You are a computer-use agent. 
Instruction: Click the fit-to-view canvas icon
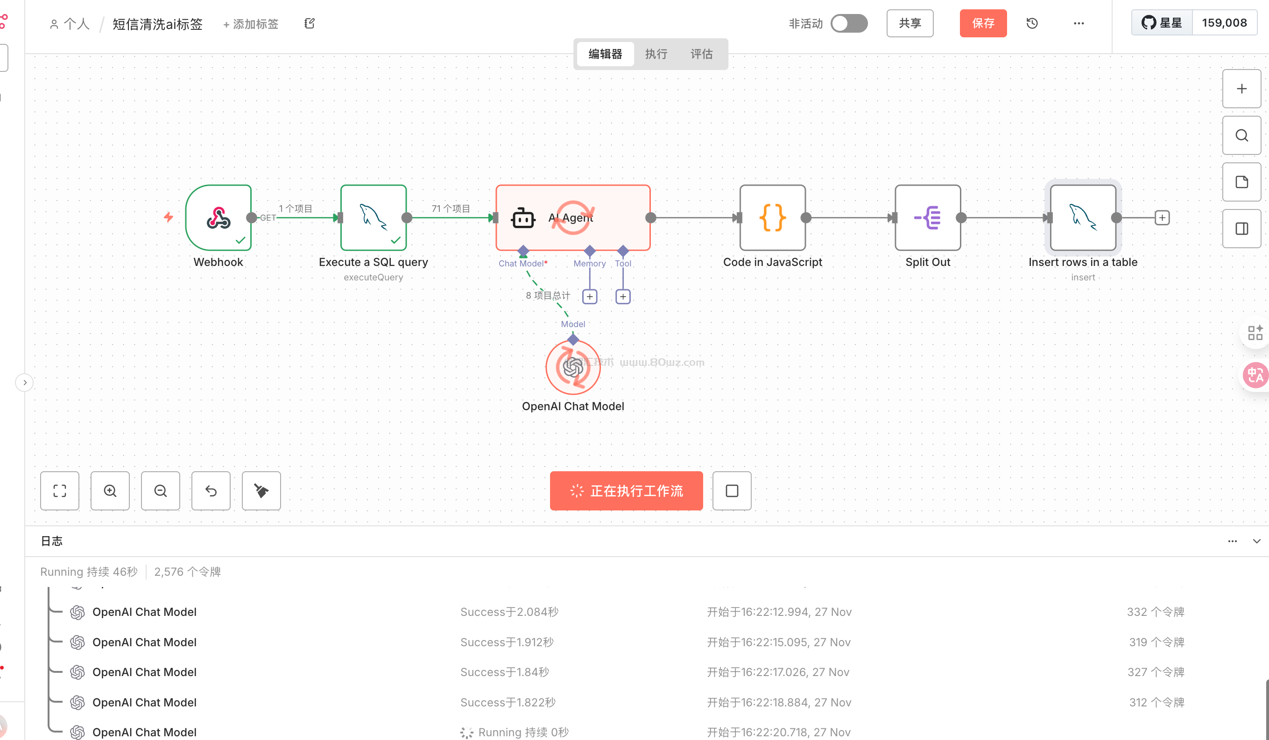59,491
